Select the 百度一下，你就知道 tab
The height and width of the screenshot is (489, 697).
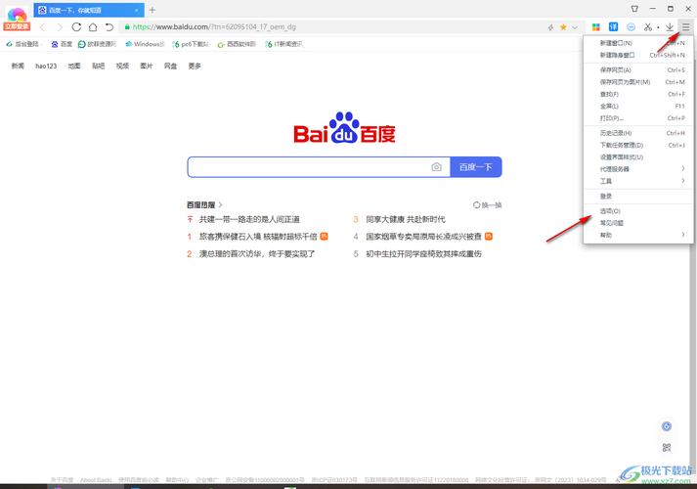89,10
